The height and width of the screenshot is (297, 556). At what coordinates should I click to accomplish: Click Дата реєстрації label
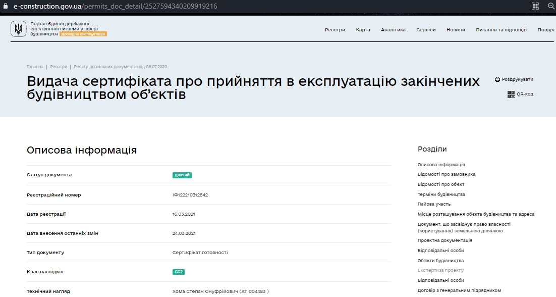[x=46, y=214]
